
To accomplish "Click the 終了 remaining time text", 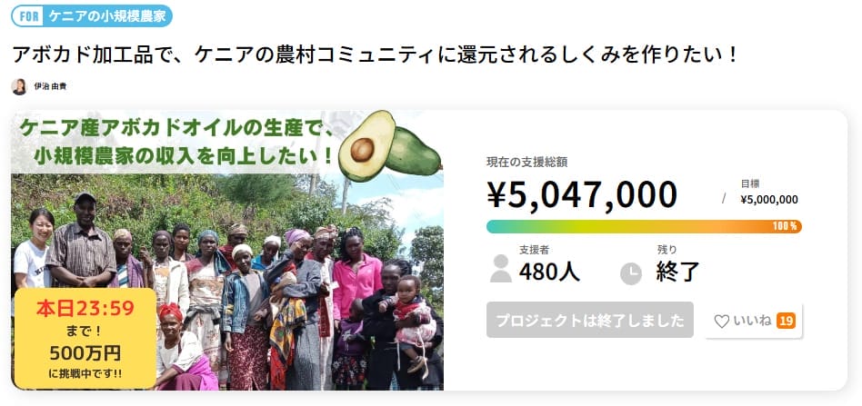I will tap(677, 272).
